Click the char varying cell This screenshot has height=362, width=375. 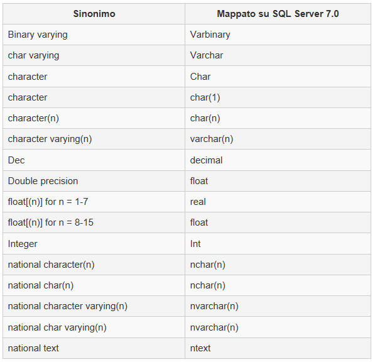(94, 55)
